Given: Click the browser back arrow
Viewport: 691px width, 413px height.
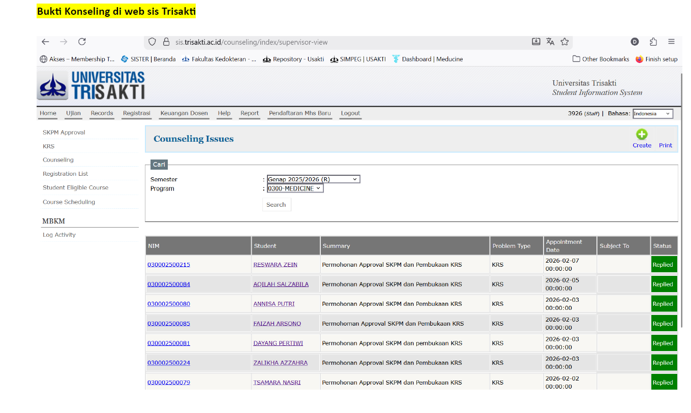Looking at the screenshot, I should tap(45, 42).
